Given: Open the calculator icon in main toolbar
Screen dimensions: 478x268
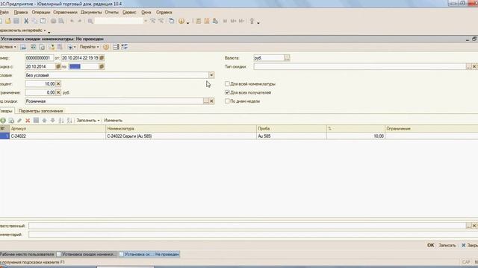Looking at the screenshot, I should [x=199, y=21].
